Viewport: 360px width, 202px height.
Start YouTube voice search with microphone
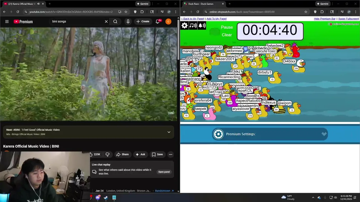(128, 22)
